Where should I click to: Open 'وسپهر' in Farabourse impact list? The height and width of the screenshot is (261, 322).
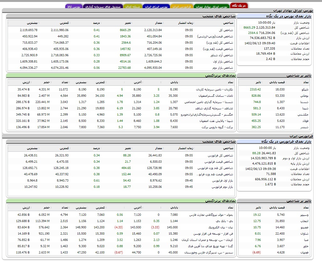[304, 215]
